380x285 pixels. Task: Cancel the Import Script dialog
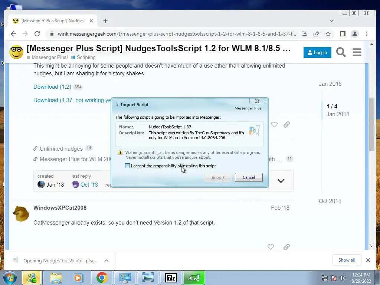pos(249,177)
